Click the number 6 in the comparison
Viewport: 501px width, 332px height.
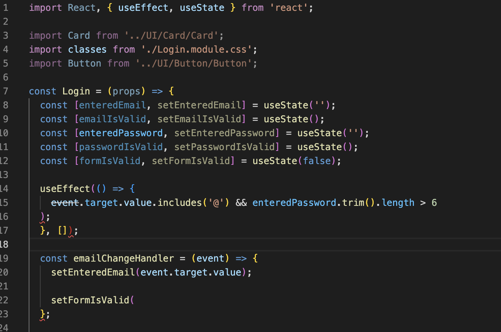click(434, 203)
